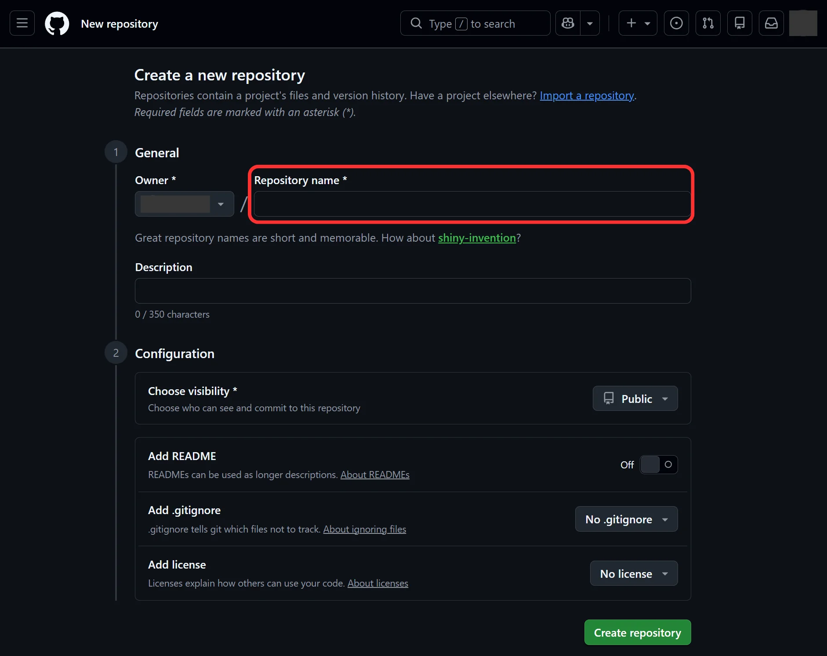Expand the Copilot dropdown arrow

pos(590,23)
